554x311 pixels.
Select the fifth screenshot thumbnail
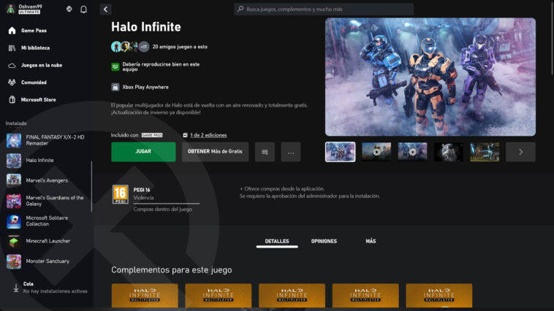(x=485, y=152)
